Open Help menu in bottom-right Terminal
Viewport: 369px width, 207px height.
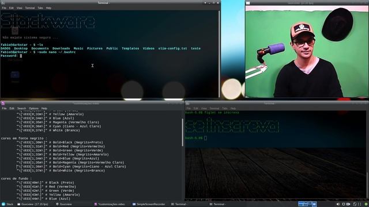[233, 109]
